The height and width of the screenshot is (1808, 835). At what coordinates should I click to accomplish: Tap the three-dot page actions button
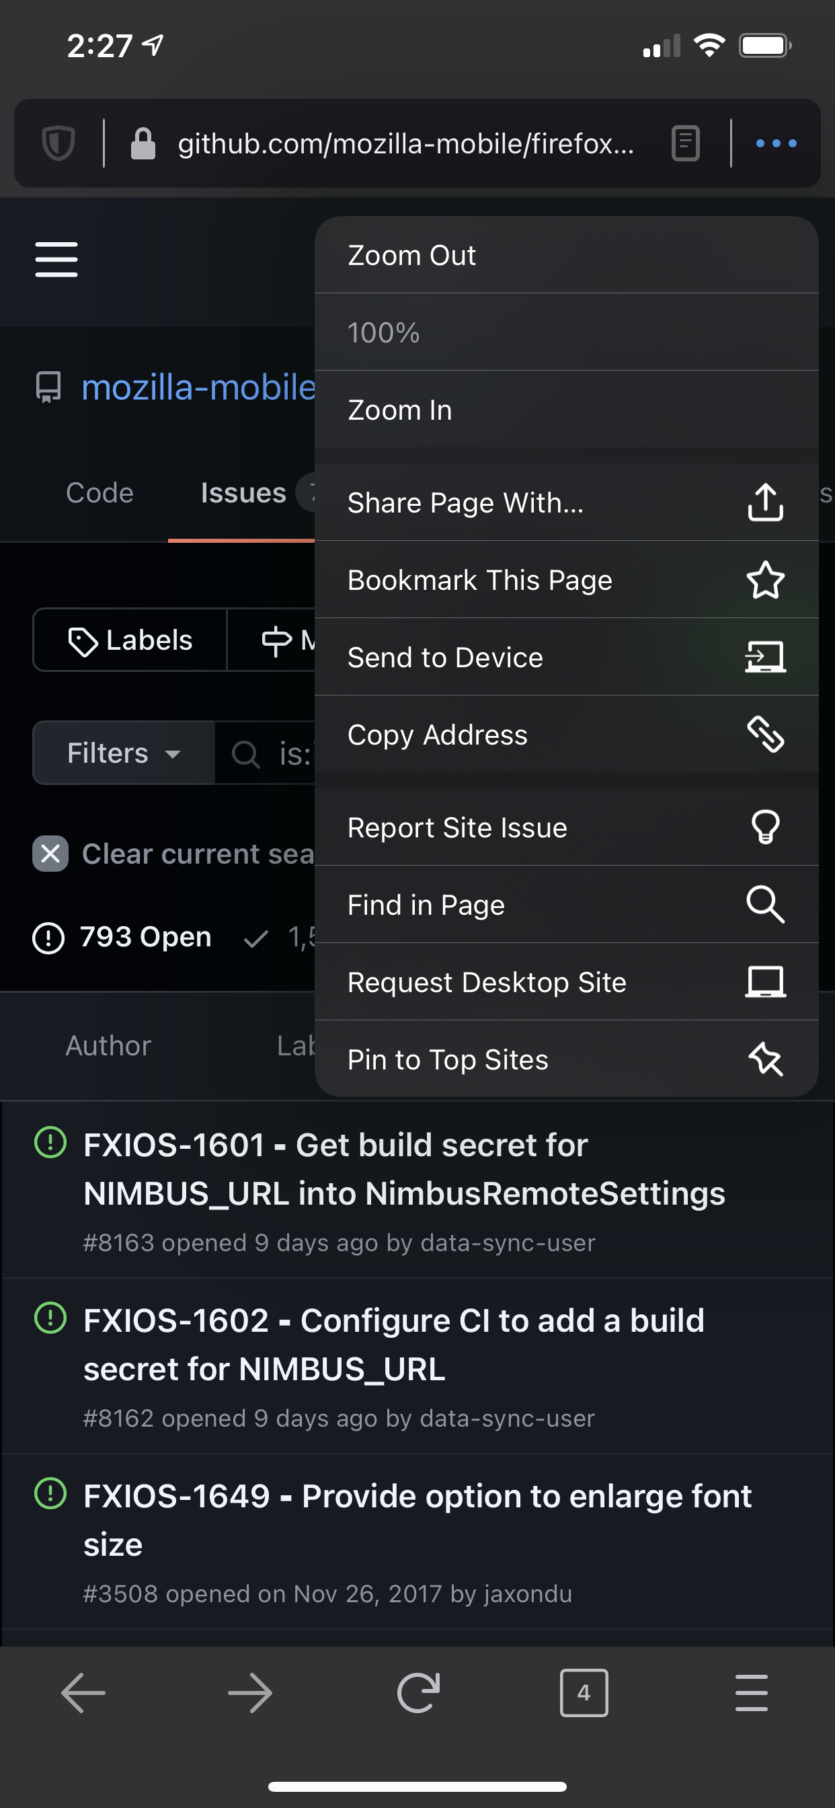[x=776, y=143]
